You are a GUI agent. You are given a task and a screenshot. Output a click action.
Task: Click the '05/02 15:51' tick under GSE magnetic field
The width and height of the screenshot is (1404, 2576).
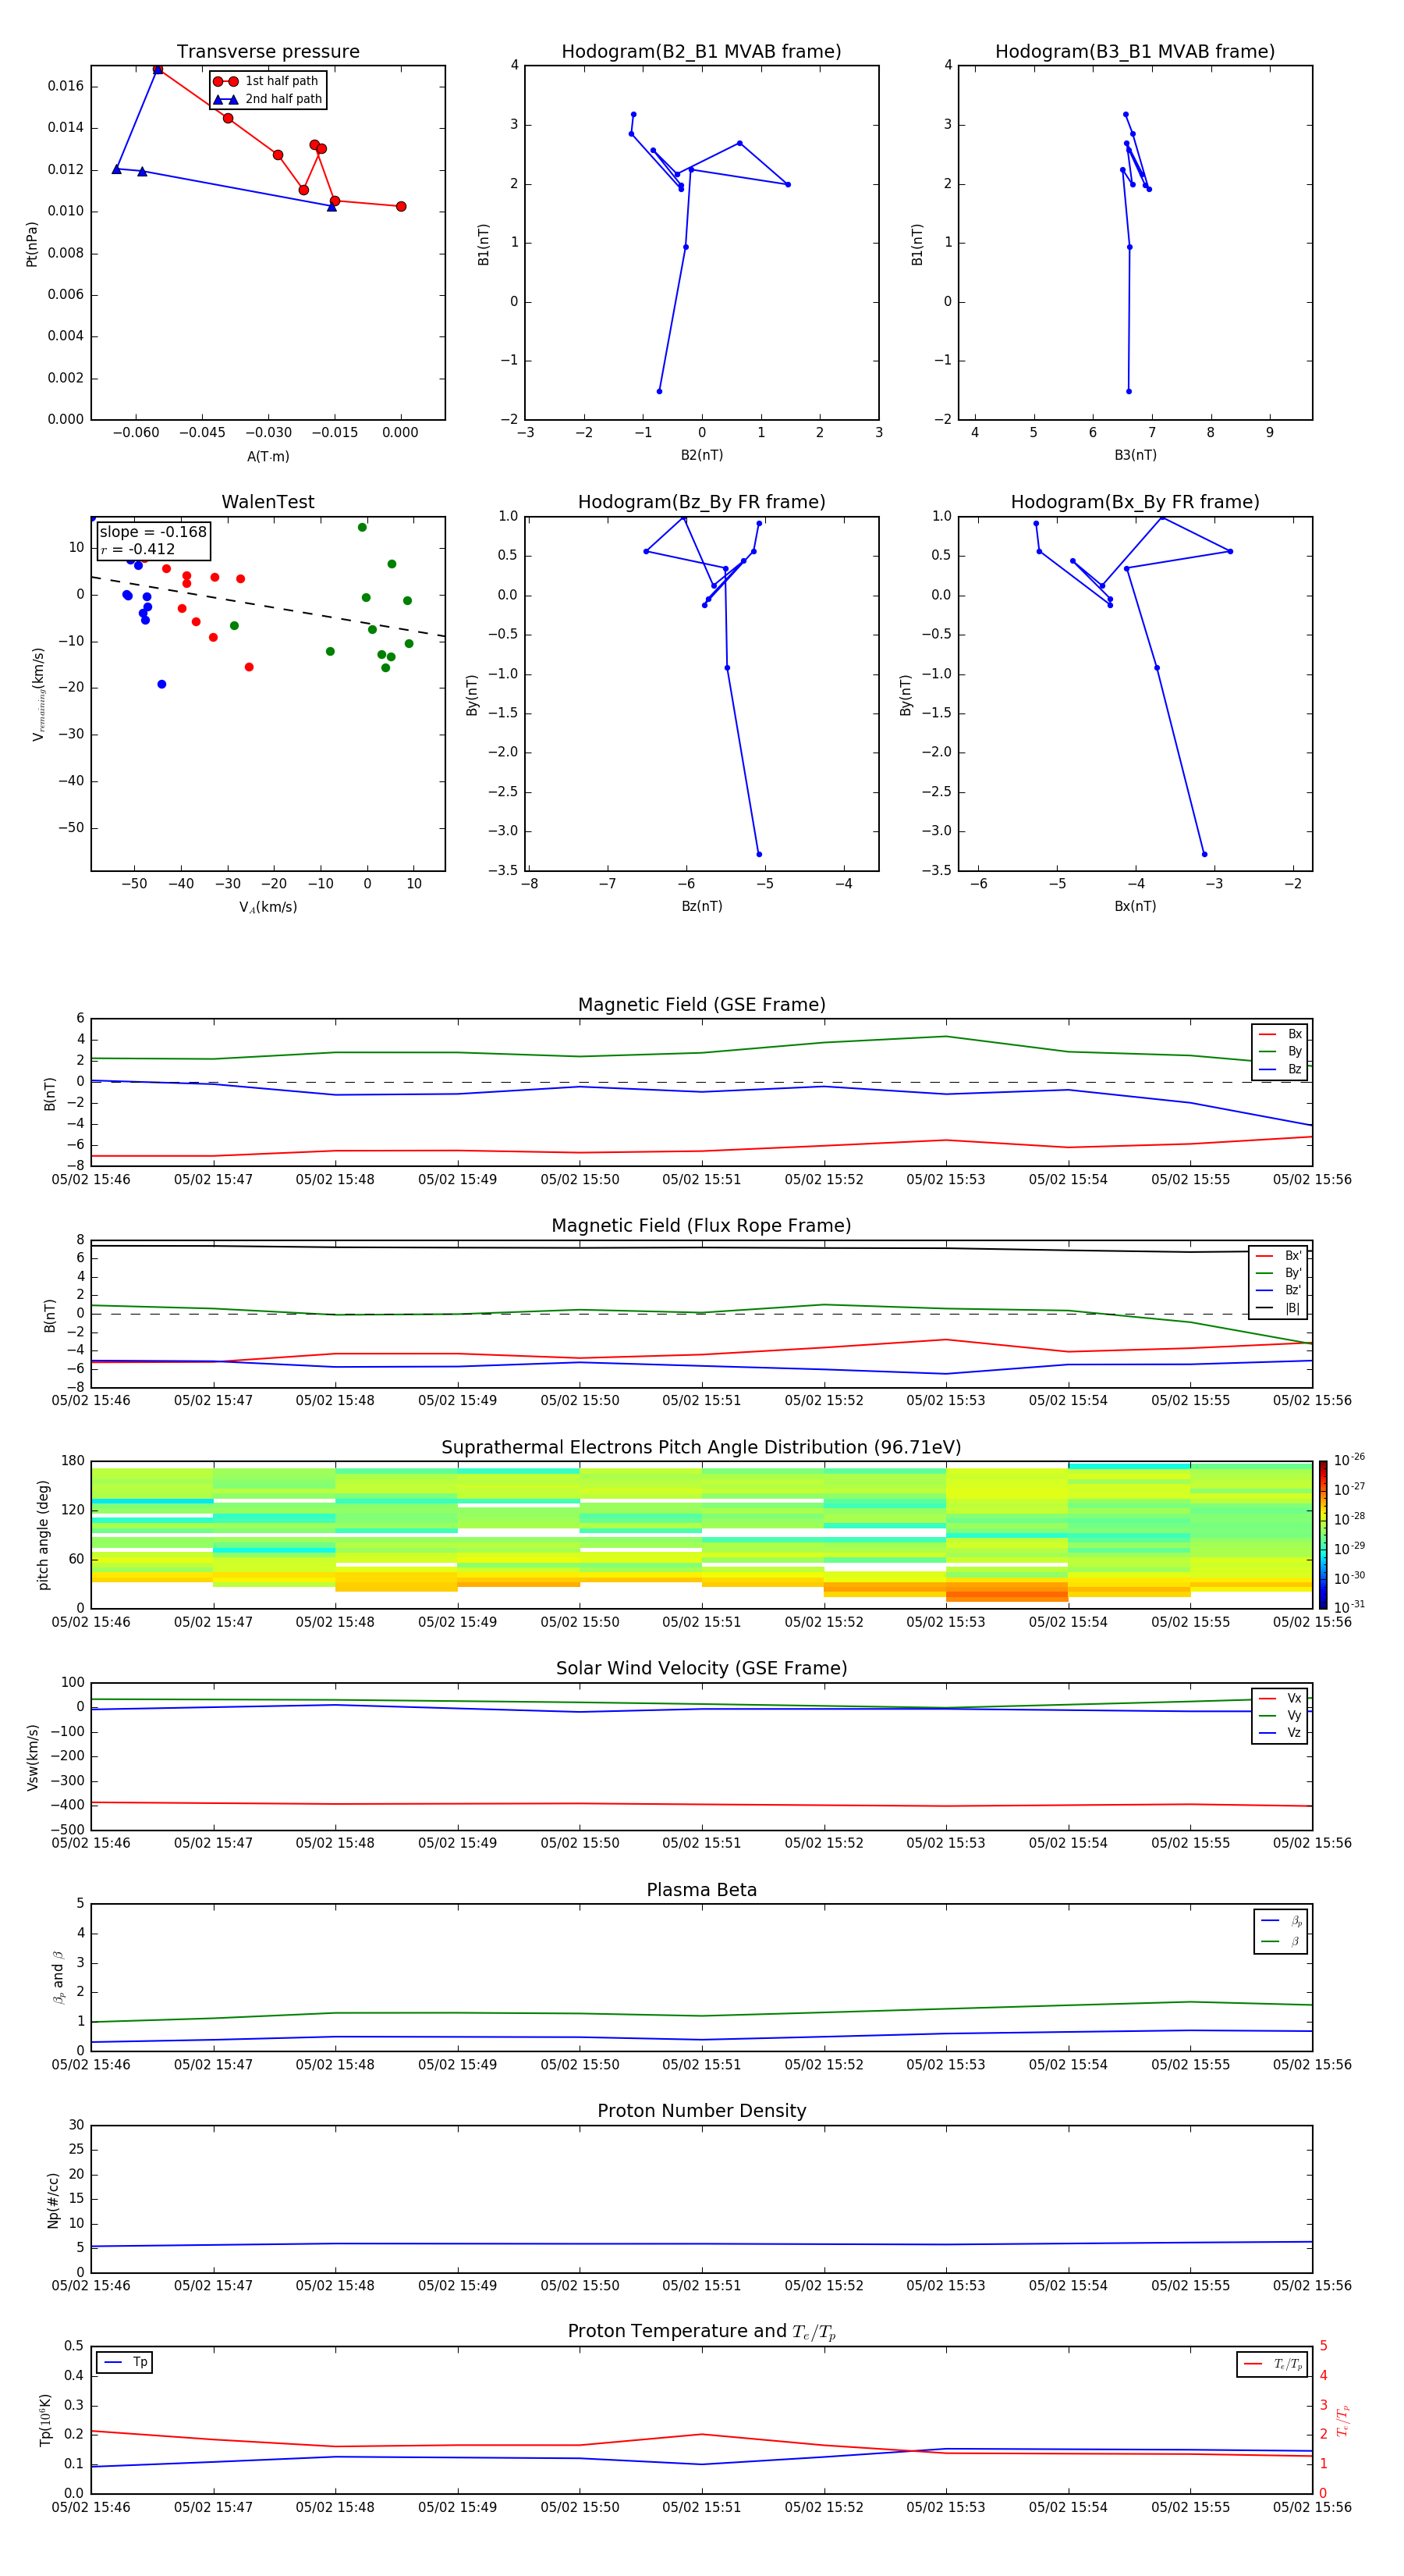[701, 1180]
